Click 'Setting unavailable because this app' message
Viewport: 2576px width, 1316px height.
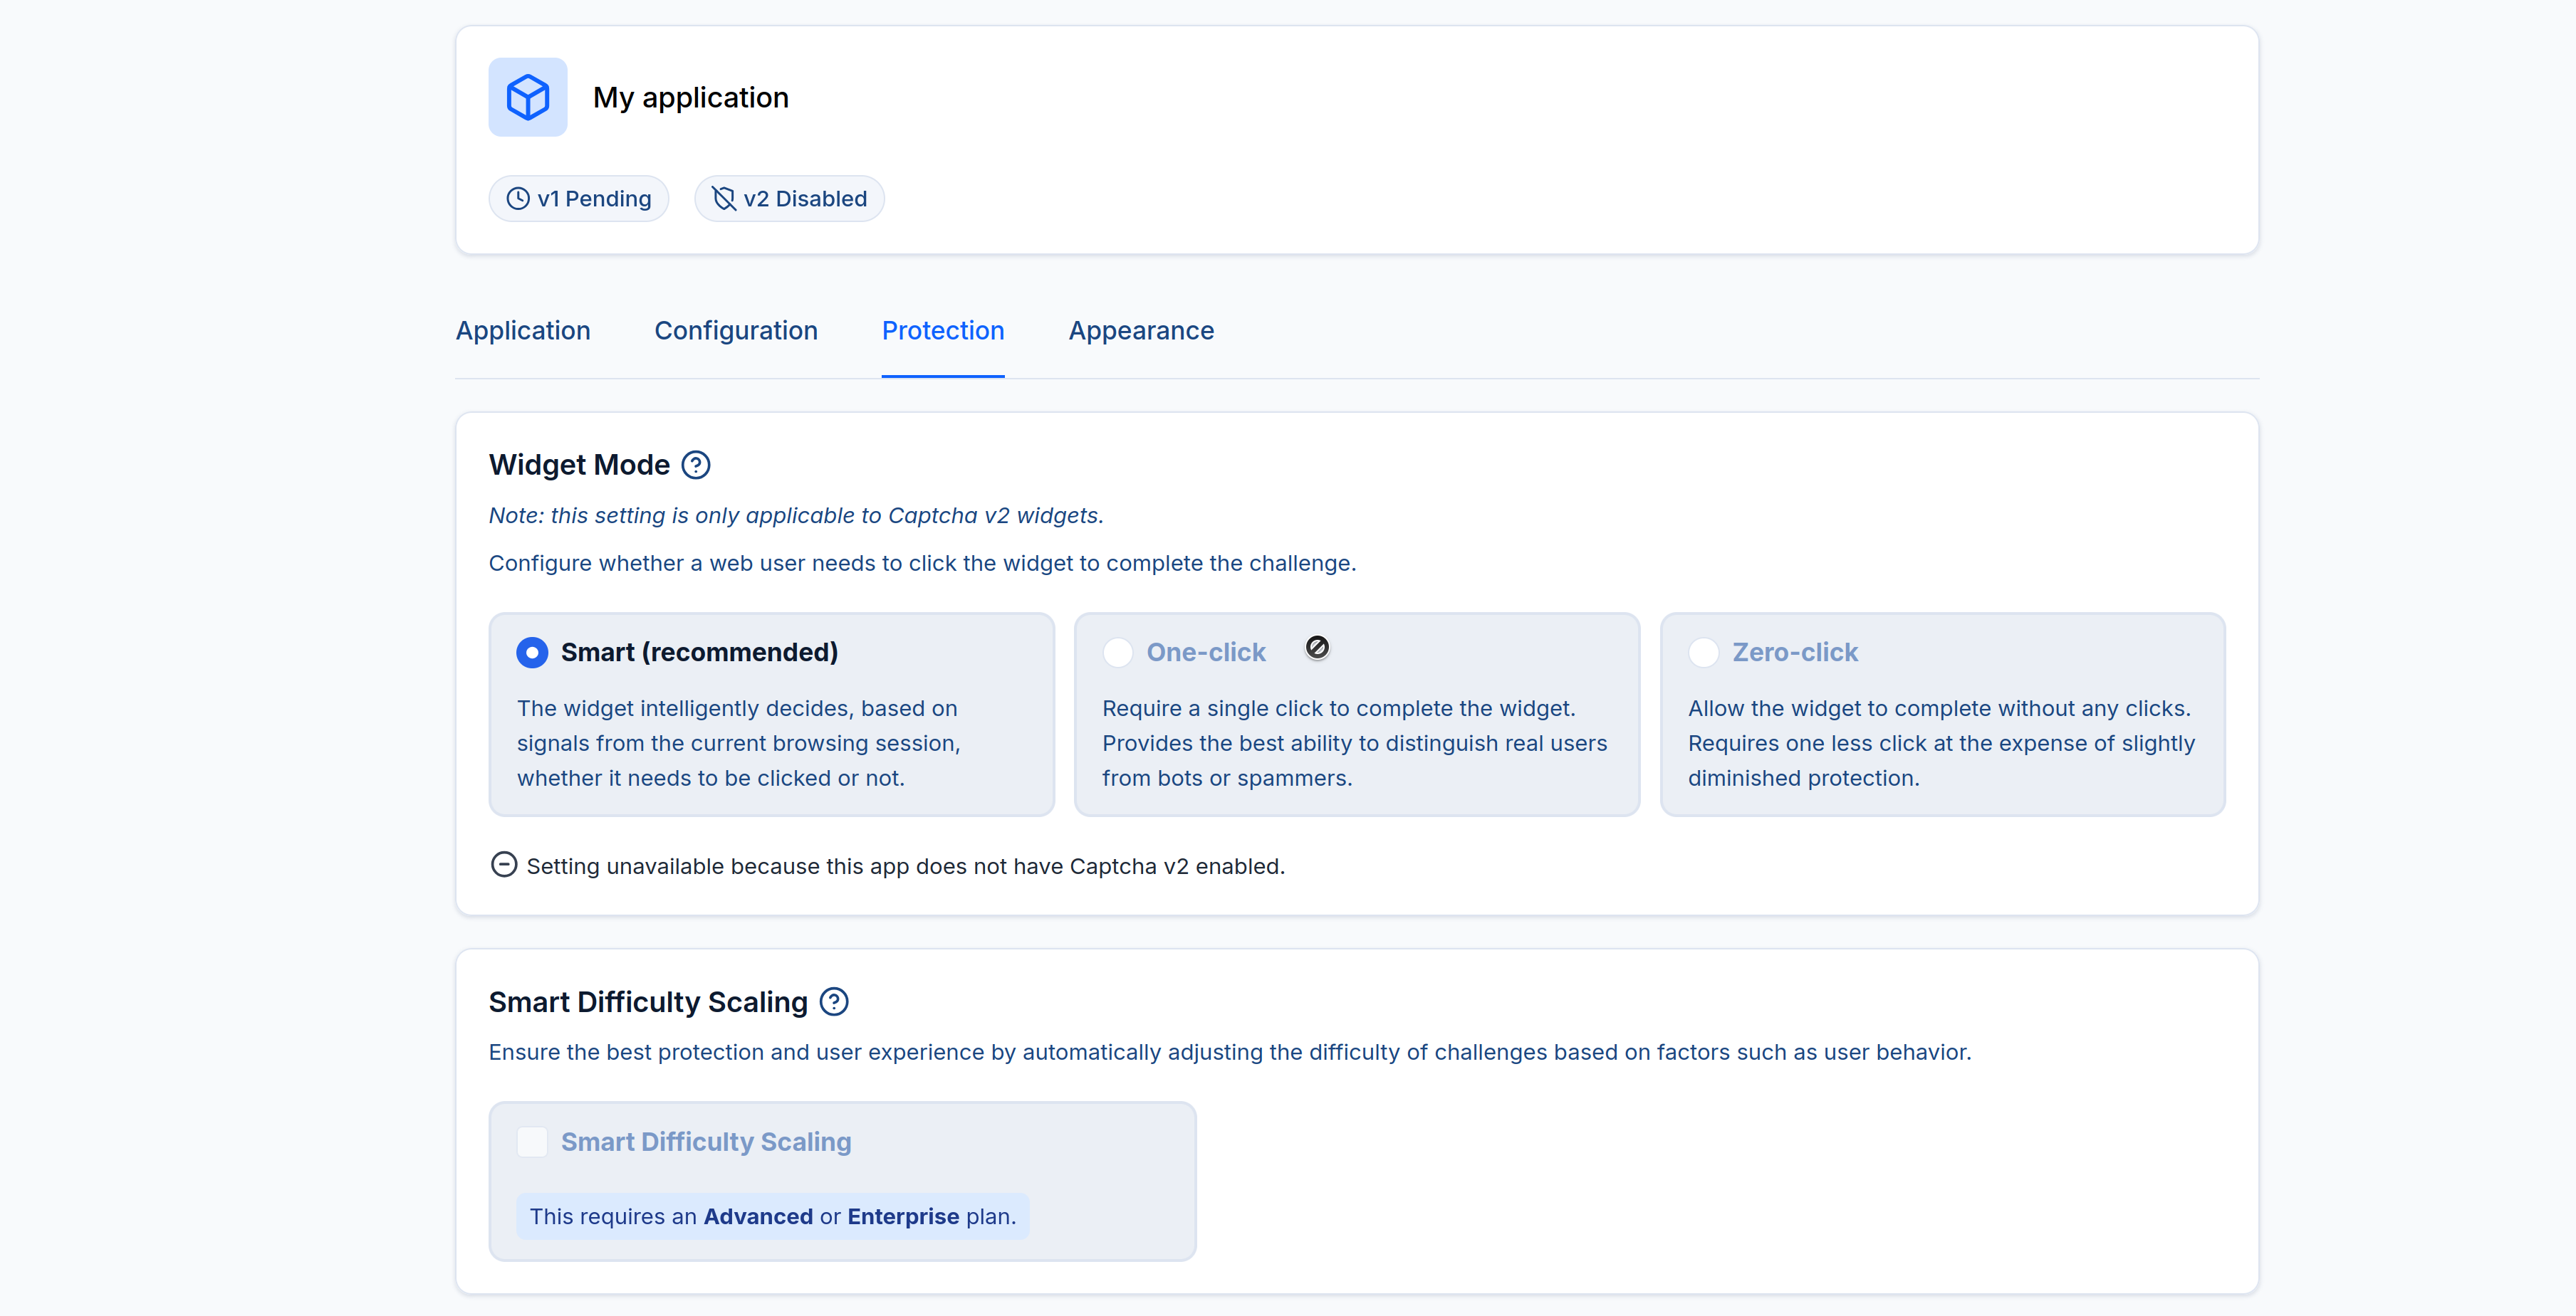tap(905, 866)
